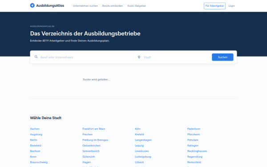
Task: Open the Leverkusen city link
Action: [x=142, y=151]
